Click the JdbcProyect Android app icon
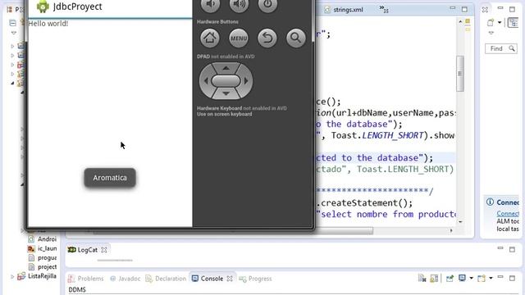Viewport: 525px width, 295px height. point(43,7)
